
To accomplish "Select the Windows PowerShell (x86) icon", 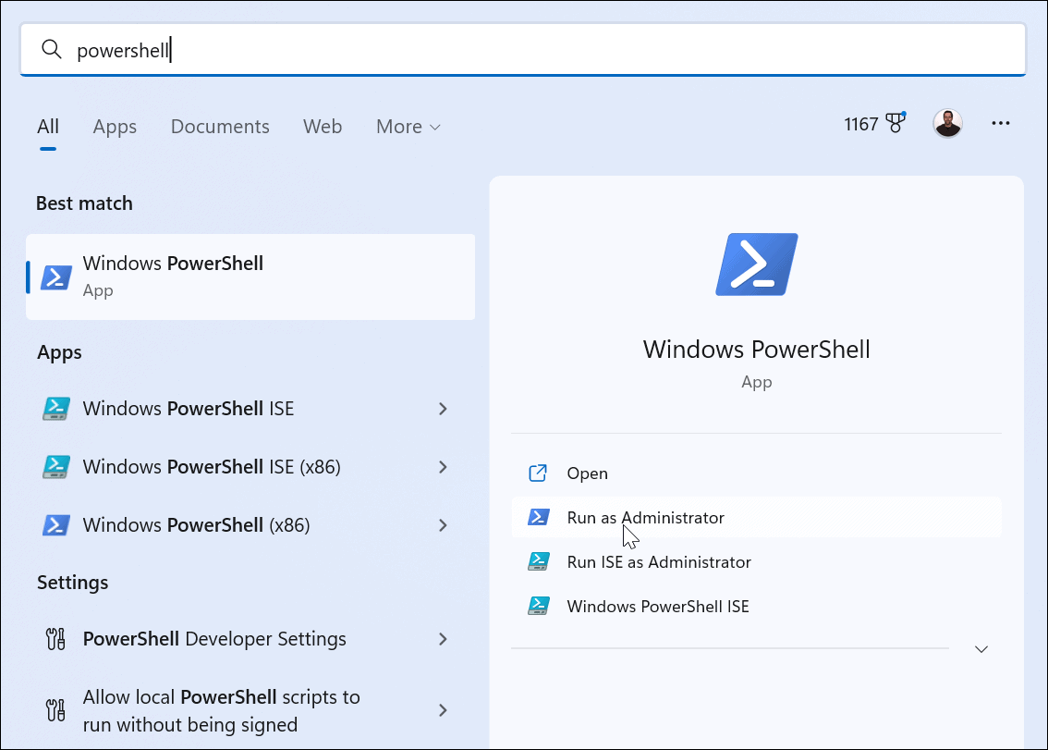I will (x=55, y=524).
